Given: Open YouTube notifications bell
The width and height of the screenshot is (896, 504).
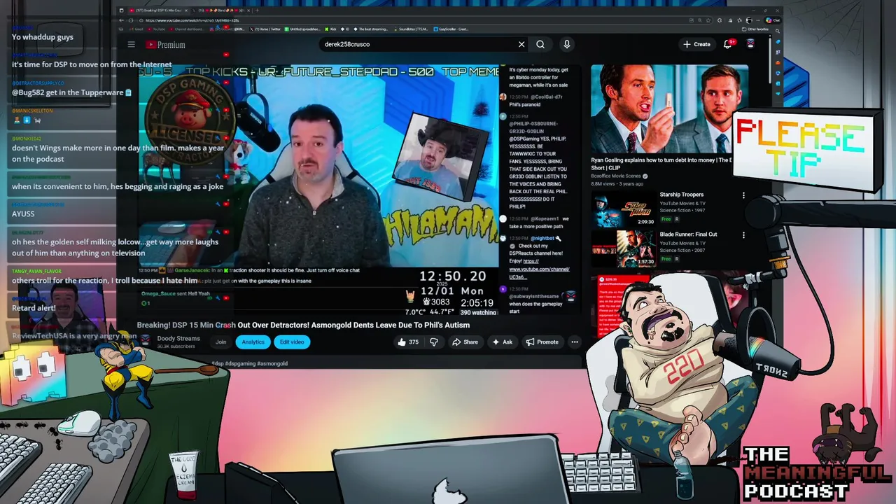Looking at the screenshot, I should (729, 44).
